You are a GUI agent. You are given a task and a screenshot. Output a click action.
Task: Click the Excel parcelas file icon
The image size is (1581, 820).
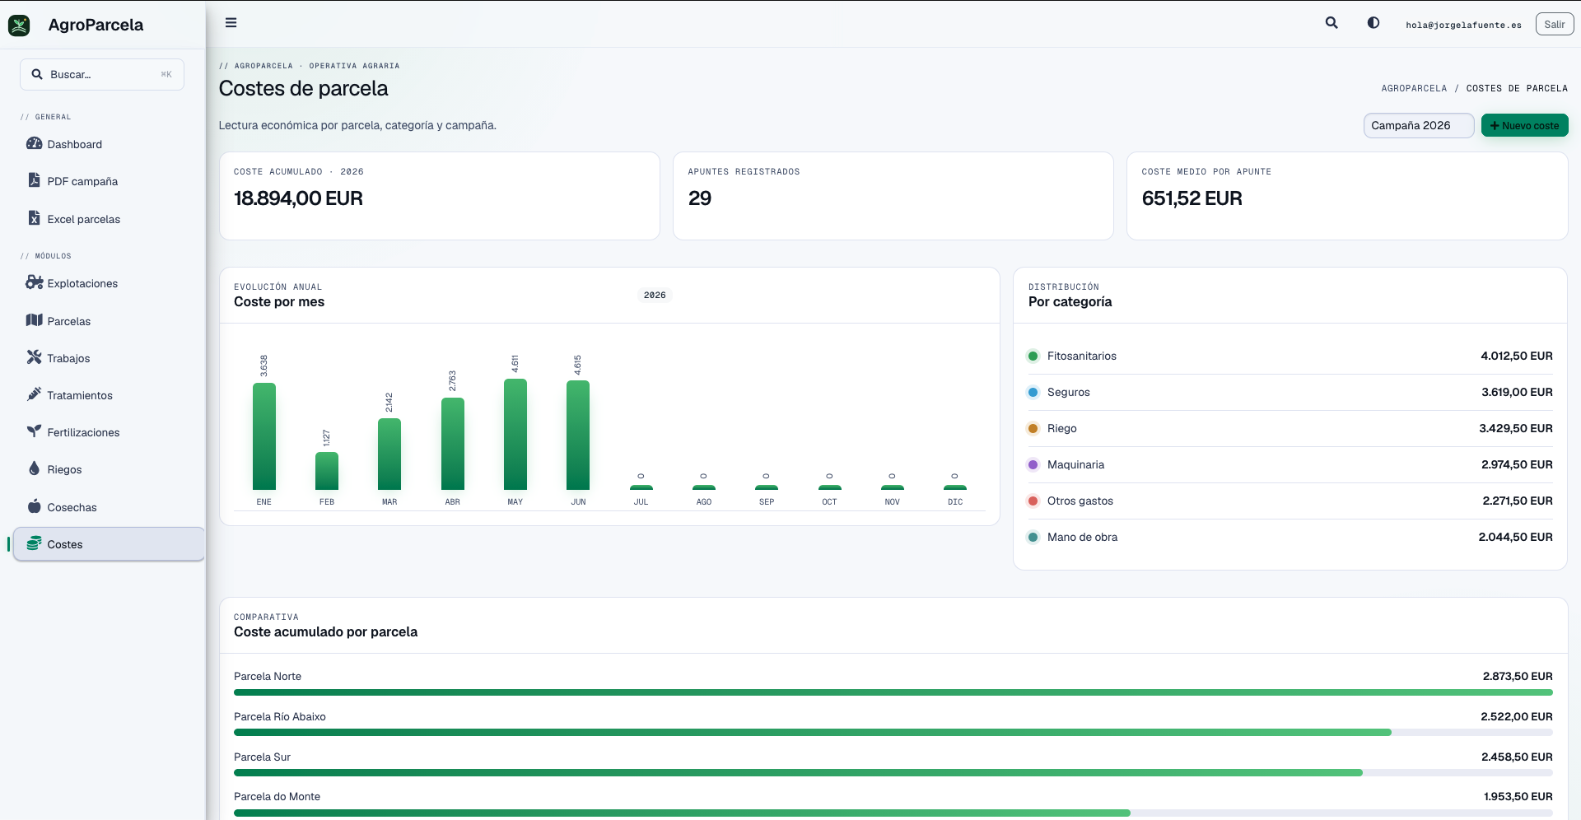coord(34,218)
